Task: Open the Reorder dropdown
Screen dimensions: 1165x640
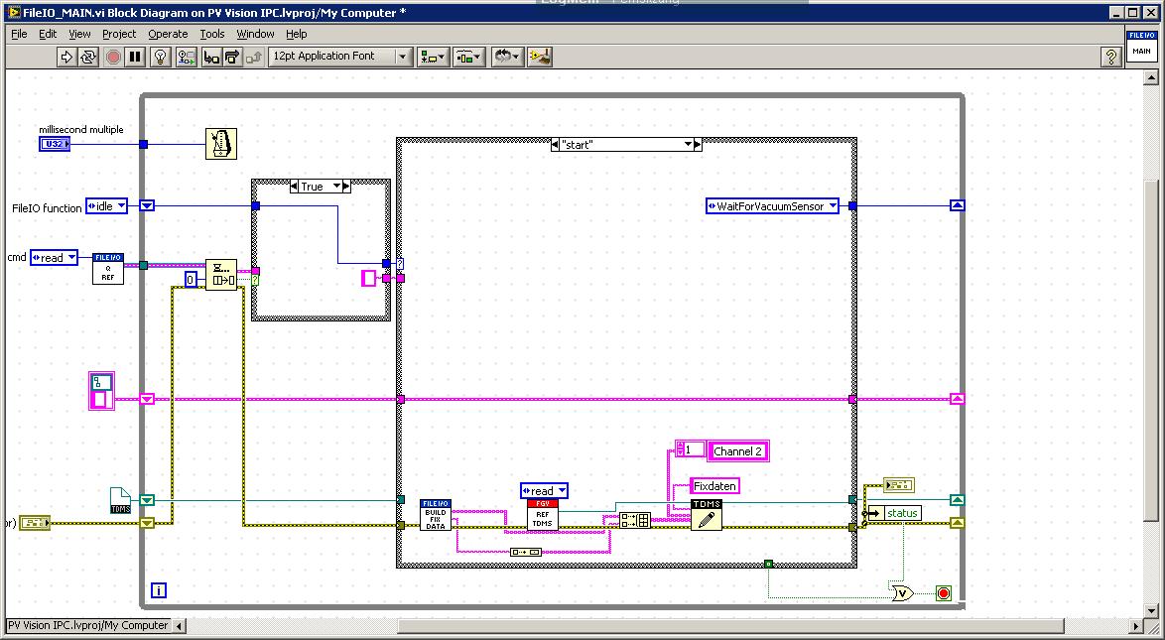Action: tap(507, 57)
